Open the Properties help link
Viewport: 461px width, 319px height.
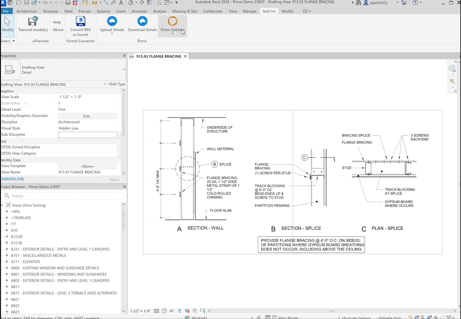click(x=12, y=178)
